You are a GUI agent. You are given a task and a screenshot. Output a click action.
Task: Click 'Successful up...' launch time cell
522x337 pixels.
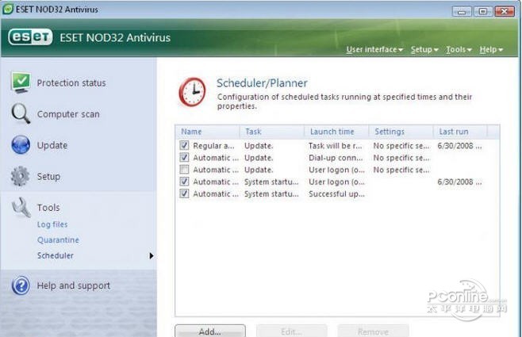click(336, 194)
